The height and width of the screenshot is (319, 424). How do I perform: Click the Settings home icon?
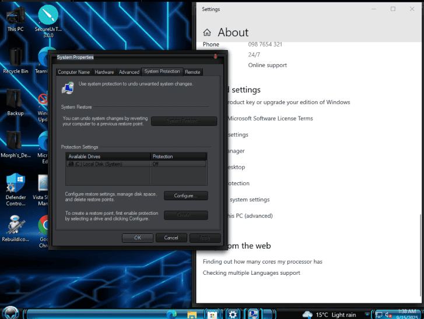point(207,33)
